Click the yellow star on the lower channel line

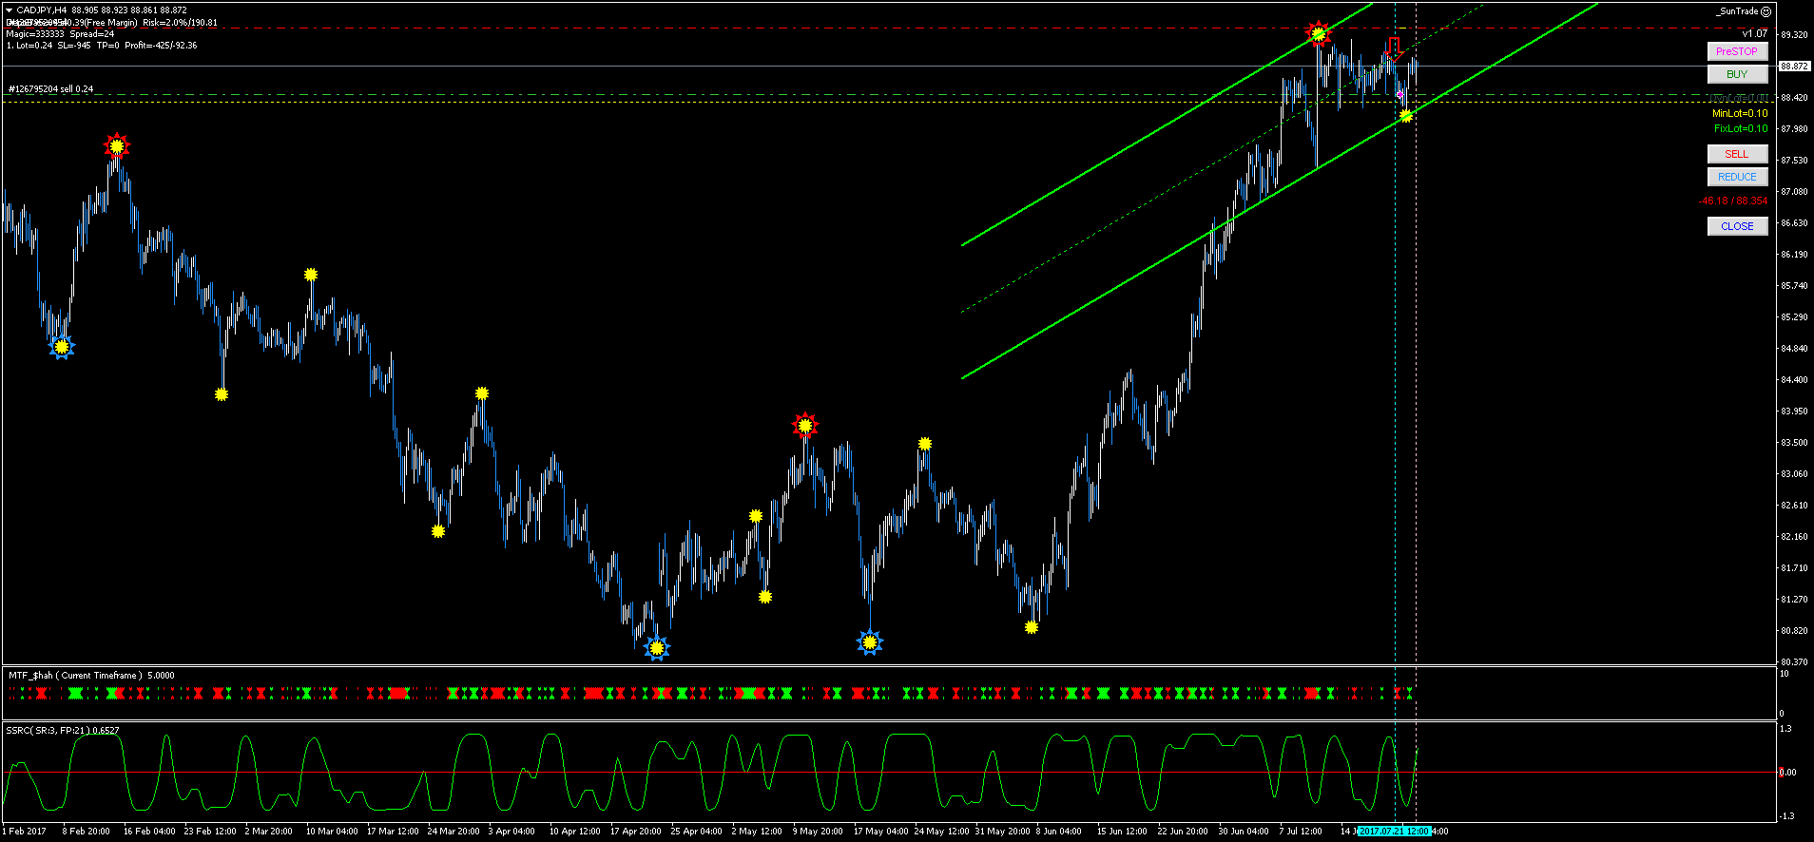coord(1406,116)
